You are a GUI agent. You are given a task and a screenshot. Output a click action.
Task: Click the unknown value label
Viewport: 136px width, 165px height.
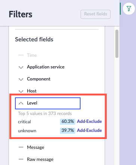pyautogui.click(x=27, y=131)
